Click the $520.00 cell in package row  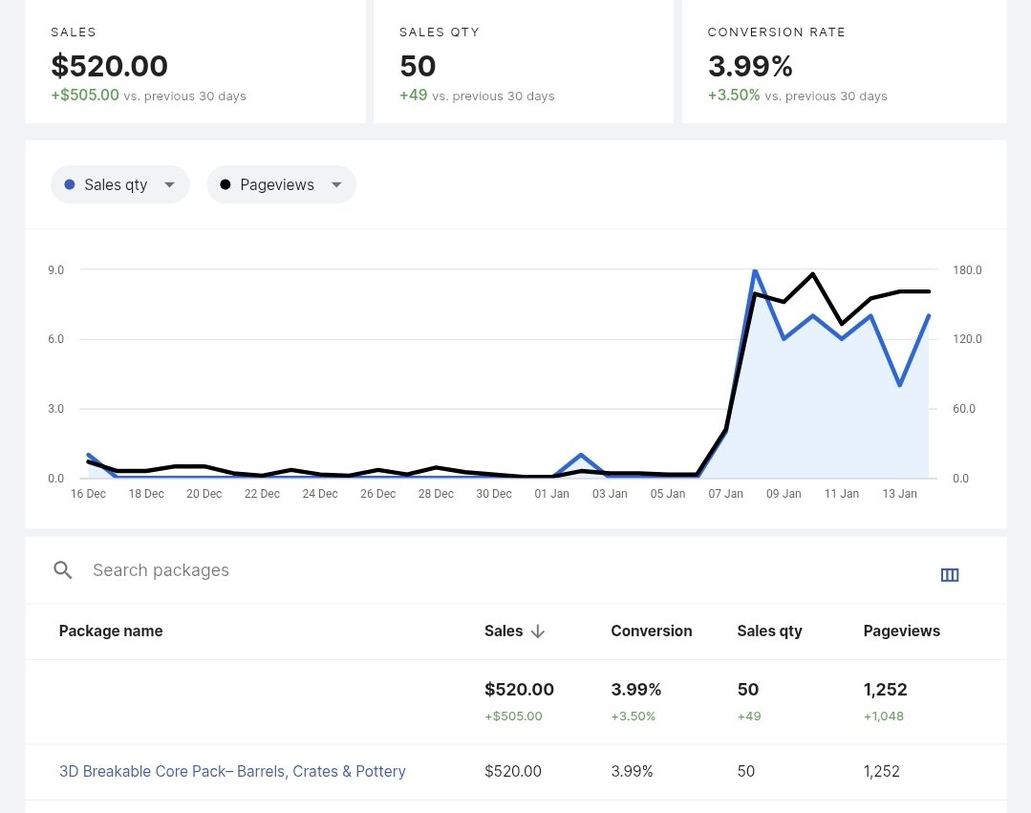[513, 771]
